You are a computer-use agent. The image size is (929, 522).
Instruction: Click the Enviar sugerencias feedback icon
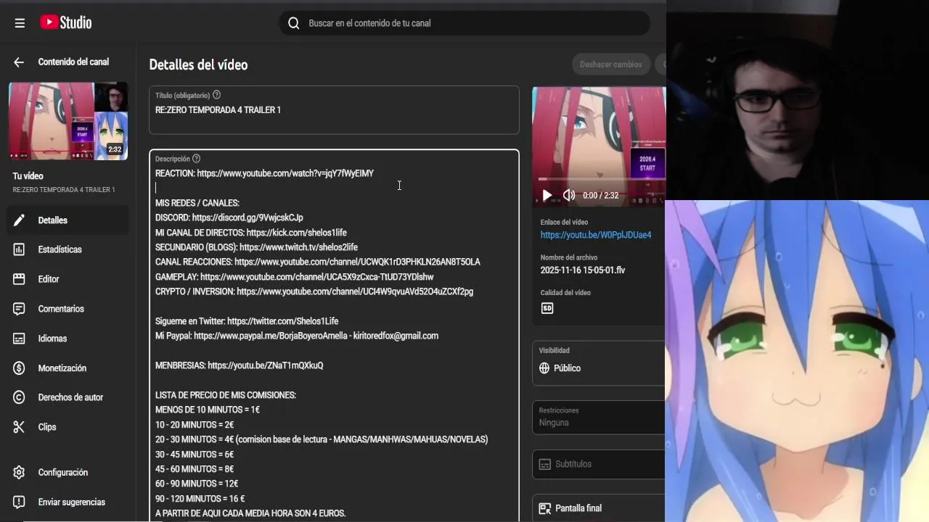pos(19,502)
